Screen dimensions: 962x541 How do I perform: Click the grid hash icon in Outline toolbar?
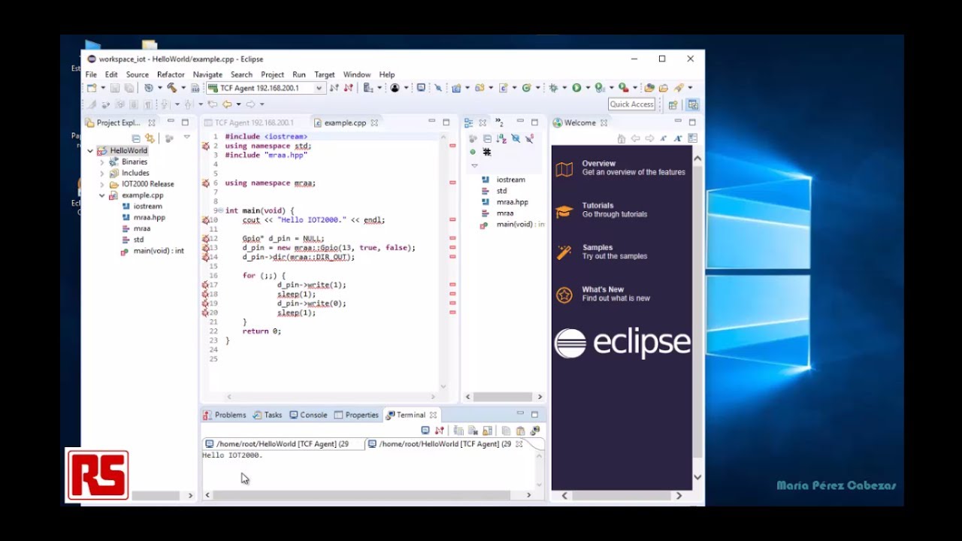click(x=487, y=152)
